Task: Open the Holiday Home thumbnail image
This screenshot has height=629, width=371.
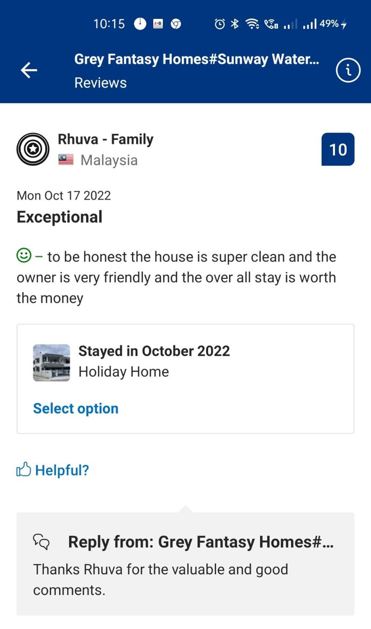Action: tap(52, 363)
